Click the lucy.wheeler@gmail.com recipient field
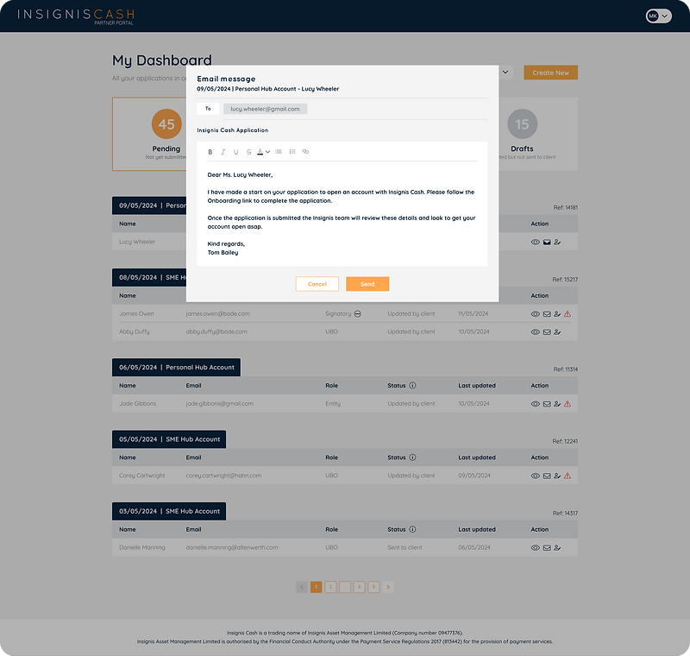This screenshot has width=690, height=656. (x=265, y=109)
